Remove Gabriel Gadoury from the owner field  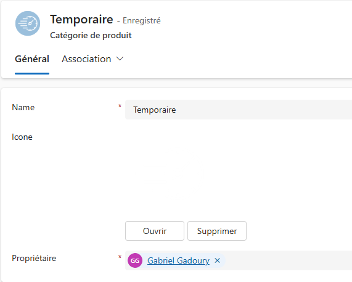coord(218,260)
